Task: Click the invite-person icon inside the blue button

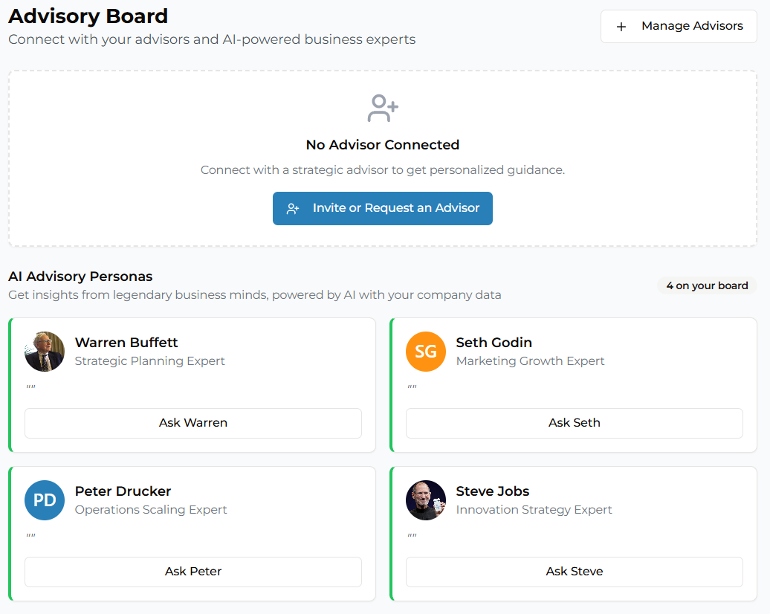Action: (x=291, y=208)
